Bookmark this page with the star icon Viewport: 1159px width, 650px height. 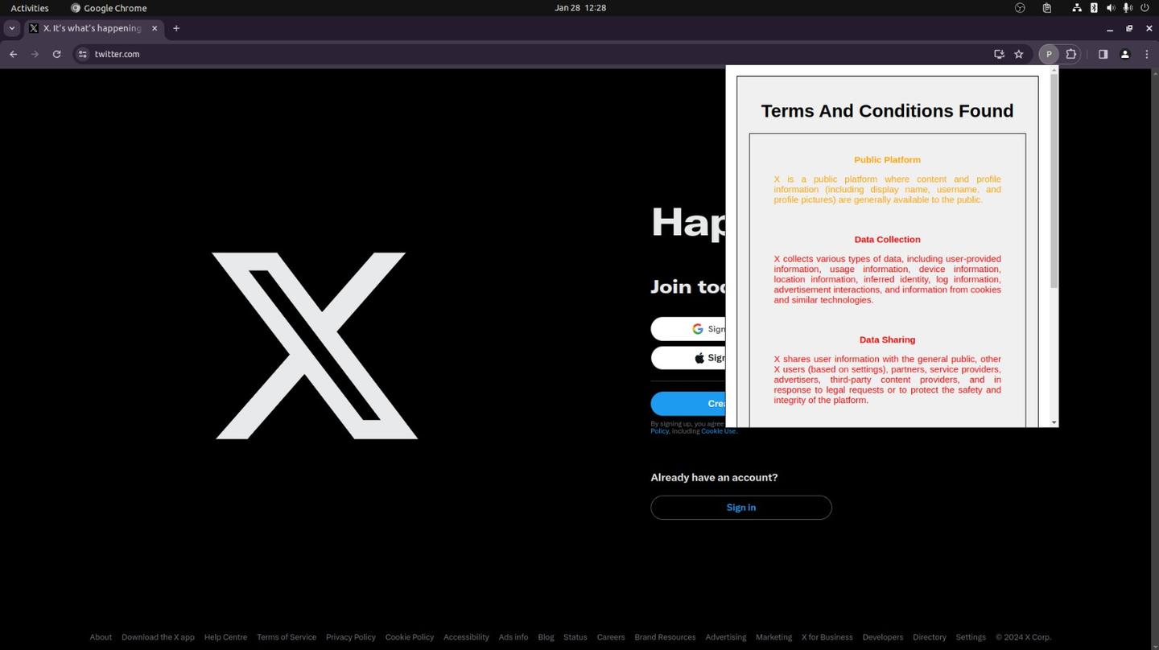coord(1019,54)
